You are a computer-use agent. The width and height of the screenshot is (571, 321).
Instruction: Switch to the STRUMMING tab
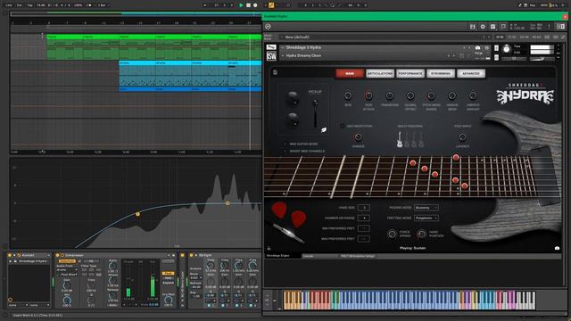click(441, 73)
